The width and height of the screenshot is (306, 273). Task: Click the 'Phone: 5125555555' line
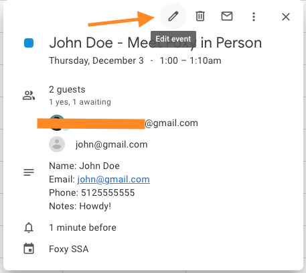tap(92, 193)
